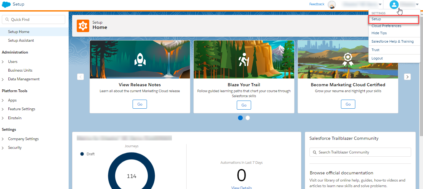Viewport: 423px width, 189px height.
Task: Expand the Apps section
Action: (3, 100)
